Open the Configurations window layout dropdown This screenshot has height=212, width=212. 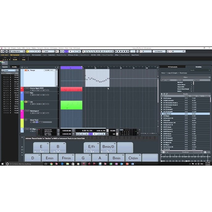(17, 51)
